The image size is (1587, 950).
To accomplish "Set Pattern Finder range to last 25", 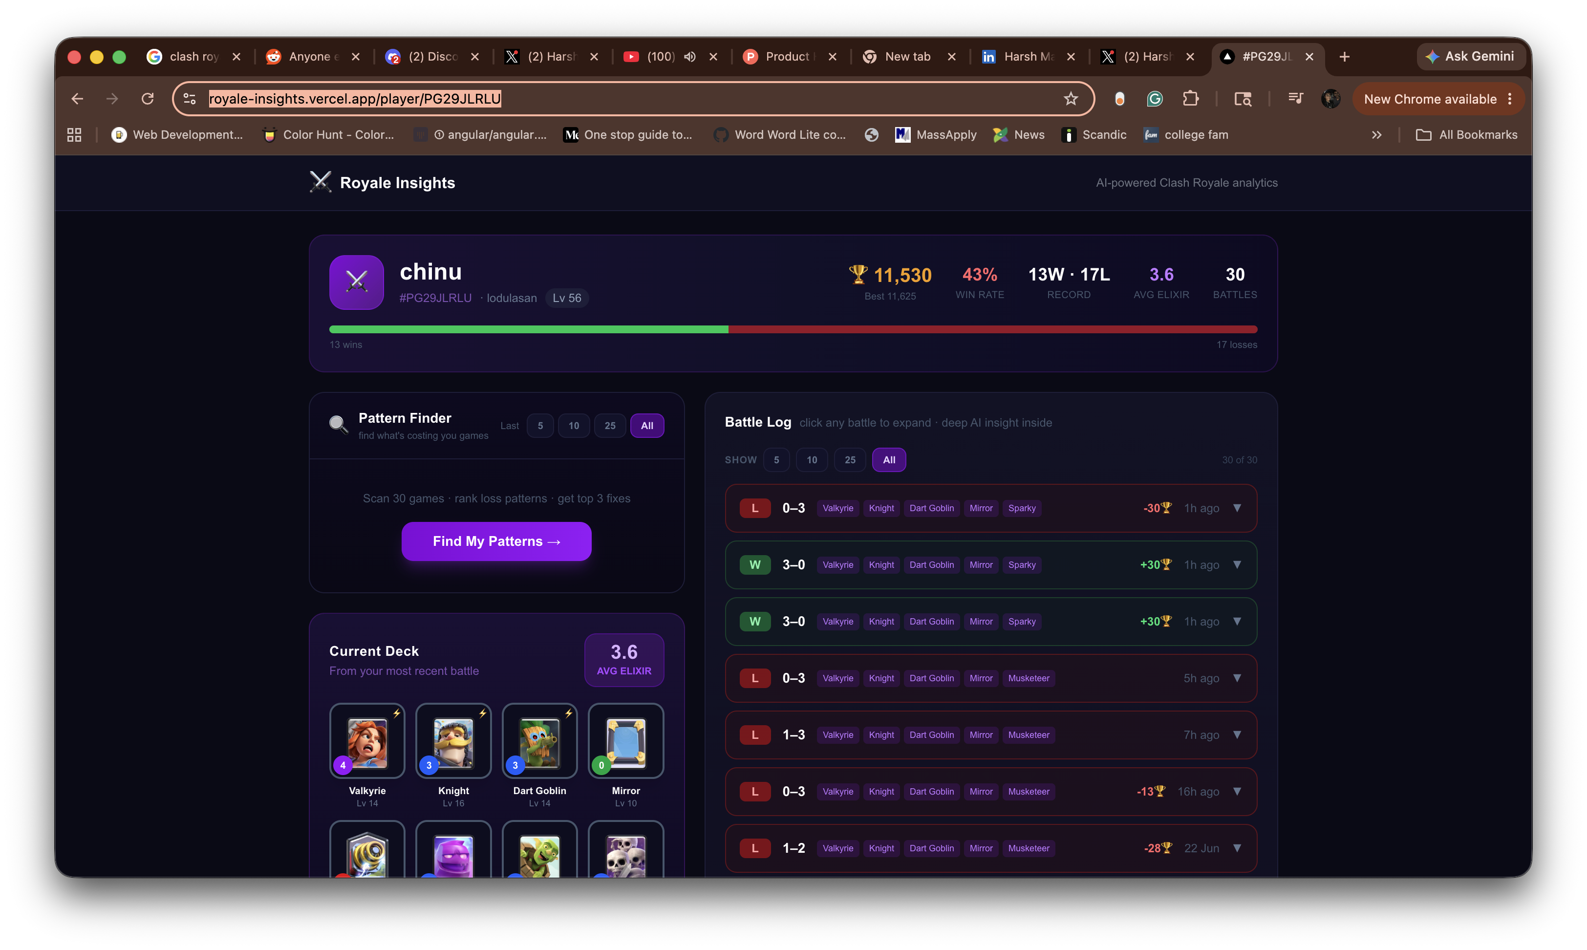I will coord(610,426).
